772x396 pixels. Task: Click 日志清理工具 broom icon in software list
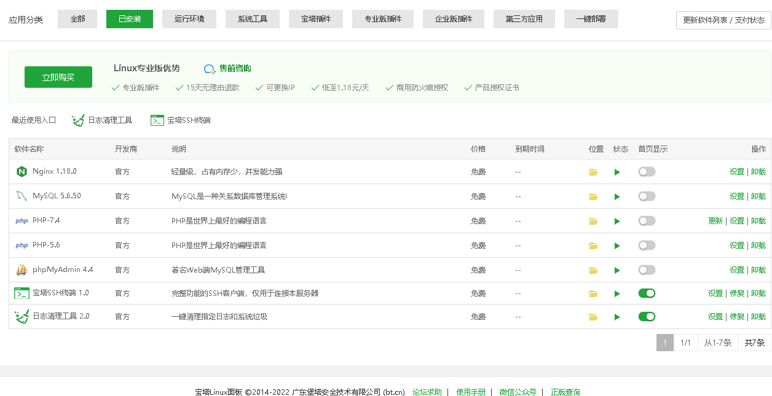pos(22,317)
